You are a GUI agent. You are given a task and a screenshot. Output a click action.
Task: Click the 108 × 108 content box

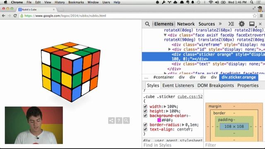click(x=234, y=126)
